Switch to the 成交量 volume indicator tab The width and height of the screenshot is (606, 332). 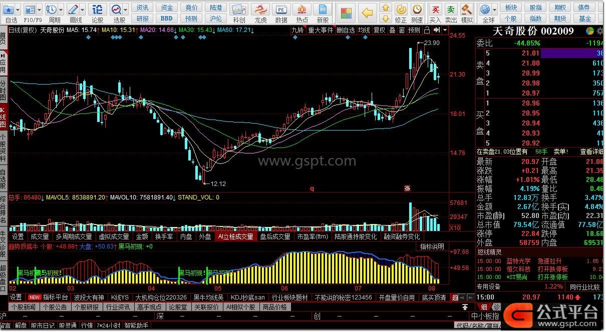40,236
